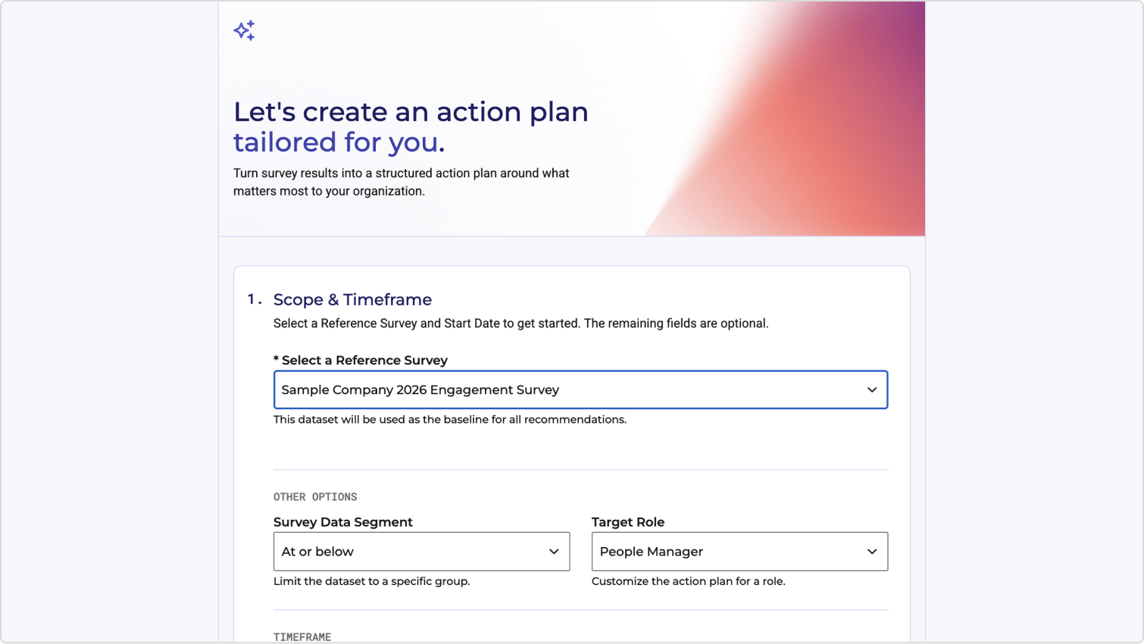The width and height of the screenshot is (1144, 644).
Task: Click the "Limit the dataset to a specific group." text
Action: click(x=372, y=581)
